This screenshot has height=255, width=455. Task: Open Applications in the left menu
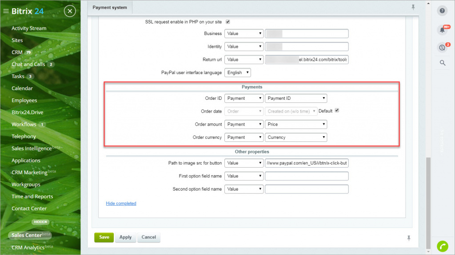point(26,161)
